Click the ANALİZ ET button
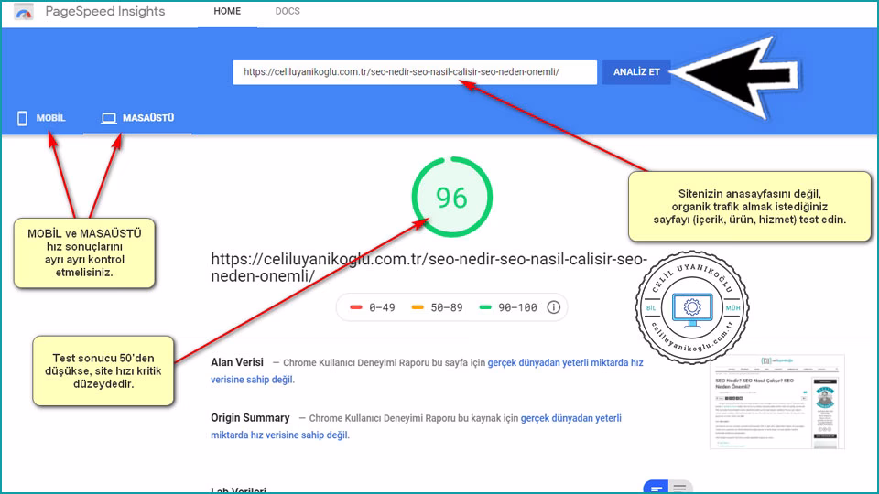 (636, 72)
